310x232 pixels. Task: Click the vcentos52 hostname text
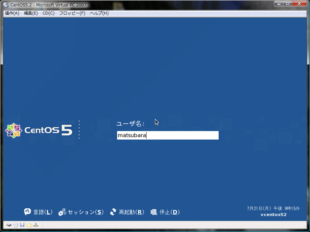point(273,215)
